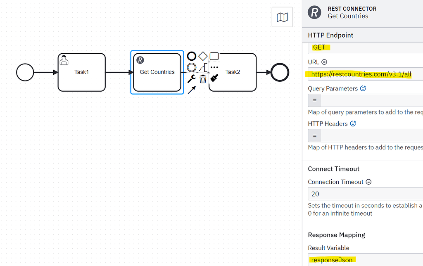Open the minimap using the map icon
Viewport: 423px width, 266px height.
(x=282, y=17)
